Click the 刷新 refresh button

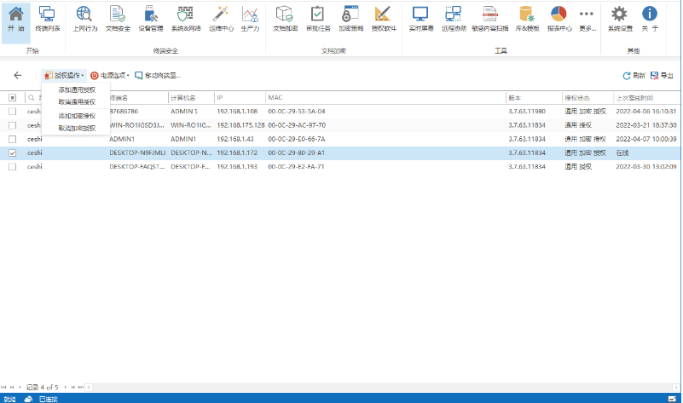(x=633, y=75)
